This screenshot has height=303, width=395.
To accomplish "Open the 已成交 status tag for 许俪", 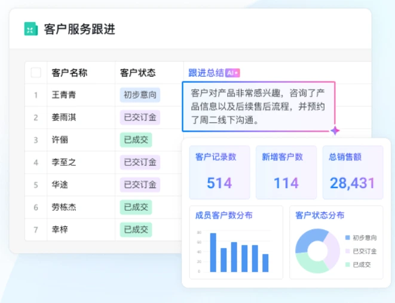I will [136, 140].
